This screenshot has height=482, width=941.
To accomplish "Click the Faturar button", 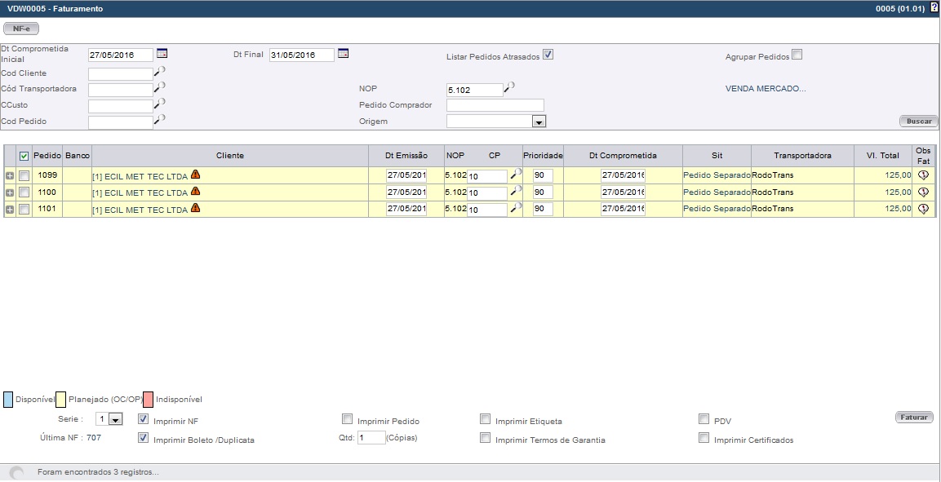I will tap(914, 418).
